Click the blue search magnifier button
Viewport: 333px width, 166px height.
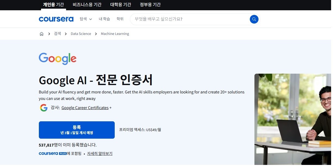(x=254, y=19)
